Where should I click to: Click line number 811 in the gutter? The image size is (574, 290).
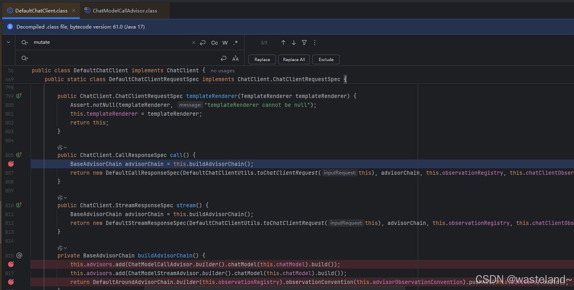(x=9, y=214)
